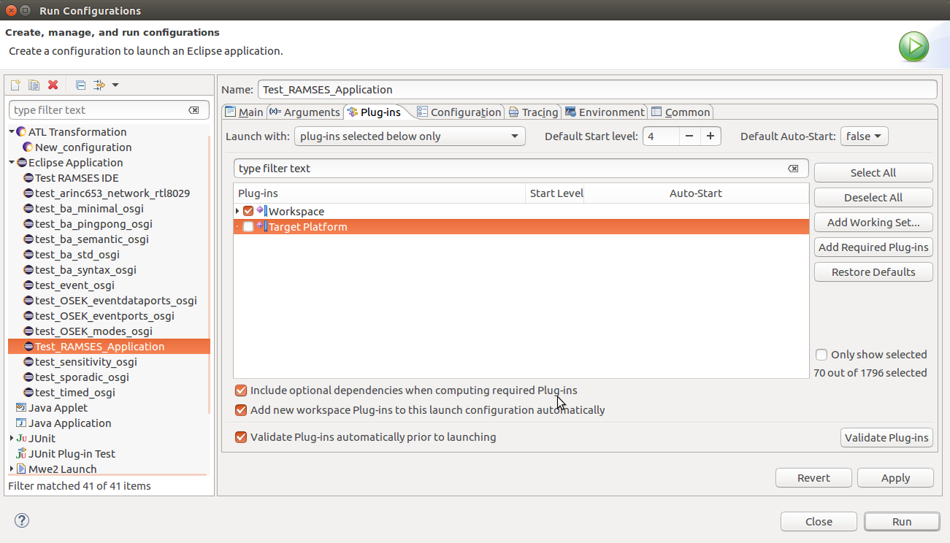Switch to the Tracing tab

pyautogui.click(x=533, y=112)
